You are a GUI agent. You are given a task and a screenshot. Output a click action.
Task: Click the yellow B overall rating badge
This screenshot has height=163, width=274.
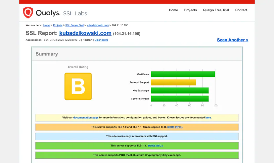click(78, 86)
